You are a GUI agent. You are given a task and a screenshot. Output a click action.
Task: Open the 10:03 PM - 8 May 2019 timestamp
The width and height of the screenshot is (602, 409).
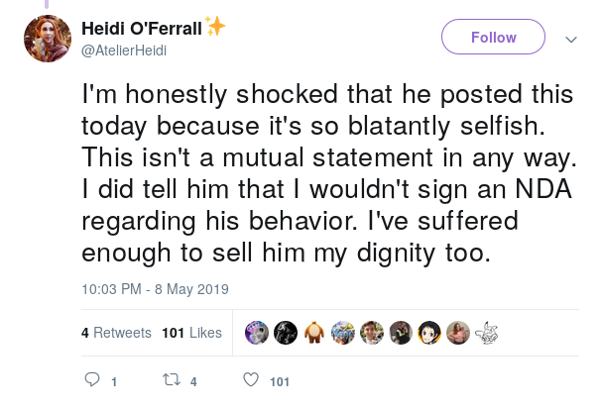[155, 289]
